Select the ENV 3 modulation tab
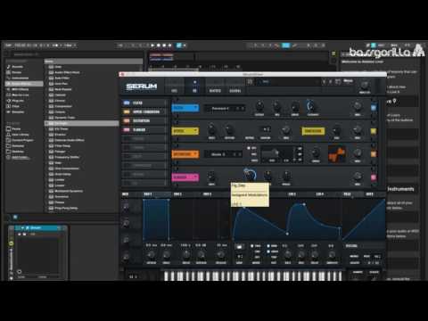Image resolution: width=428 pixels, height=321 pixels. tap(207, 194)
